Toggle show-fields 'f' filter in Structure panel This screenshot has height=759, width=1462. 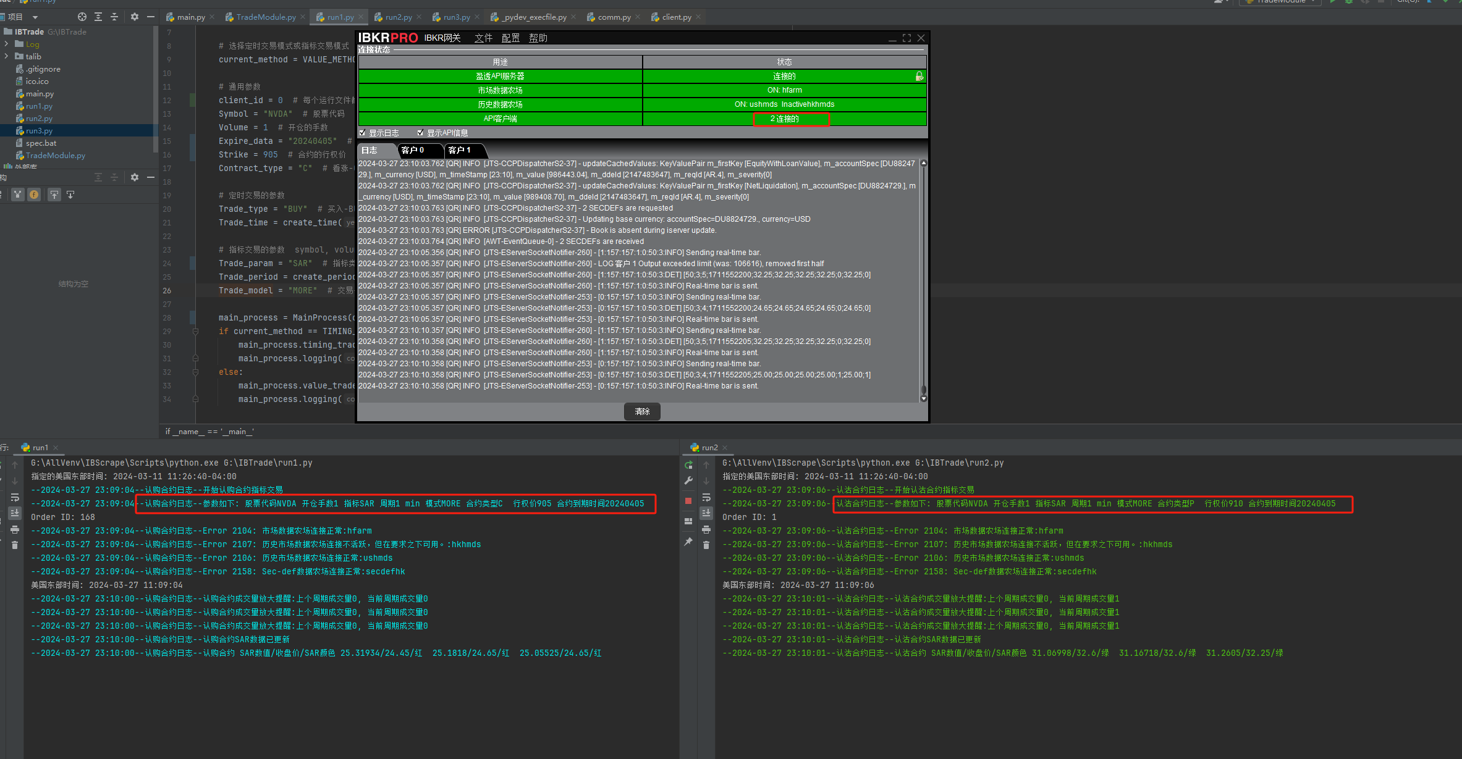34,195
